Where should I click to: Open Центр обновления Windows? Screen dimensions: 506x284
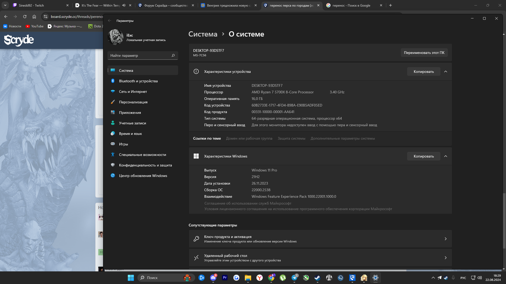point(143,176)
